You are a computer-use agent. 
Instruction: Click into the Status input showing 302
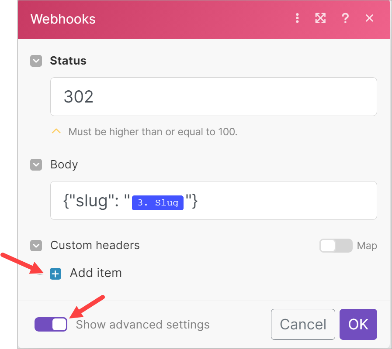click(214, 96)
